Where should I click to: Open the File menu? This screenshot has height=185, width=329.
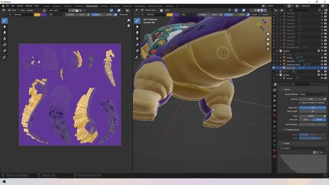point(7,6)
